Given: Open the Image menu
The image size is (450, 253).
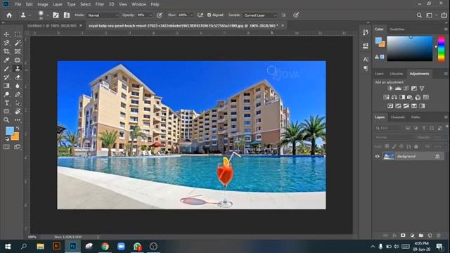Looking at the screenshot, I should point(43,4).
